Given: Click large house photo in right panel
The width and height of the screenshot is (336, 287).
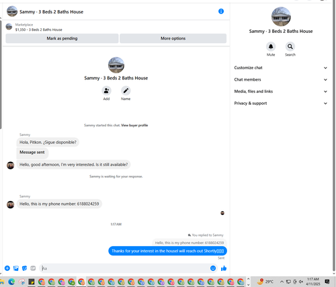Looking at the screenshot, I should (x=281, y=17).
